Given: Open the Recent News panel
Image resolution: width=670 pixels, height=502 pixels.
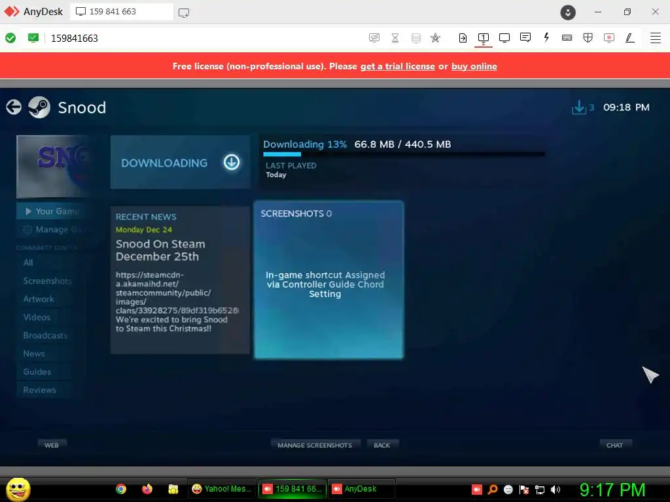Looking at the screenshot, I should (181, 280).
